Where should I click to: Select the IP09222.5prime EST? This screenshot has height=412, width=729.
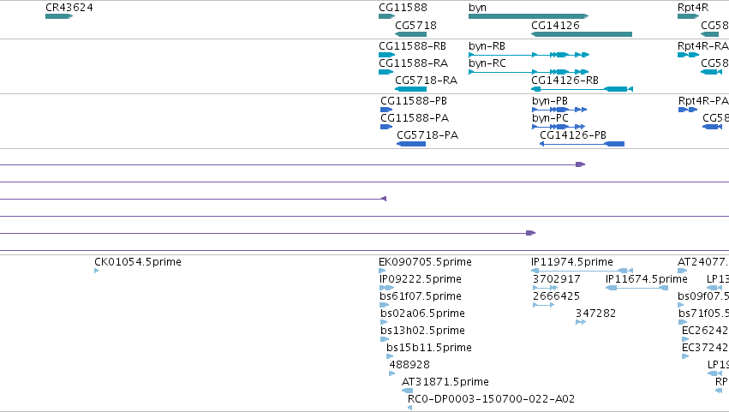click(x=387, y=288)
